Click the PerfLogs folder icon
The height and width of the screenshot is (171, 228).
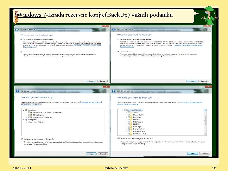(x=131, y=126)
